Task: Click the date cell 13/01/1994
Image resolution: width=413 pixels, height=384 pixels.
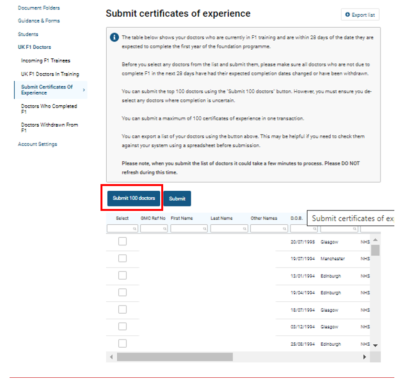Action: click(x=302, y=276)
